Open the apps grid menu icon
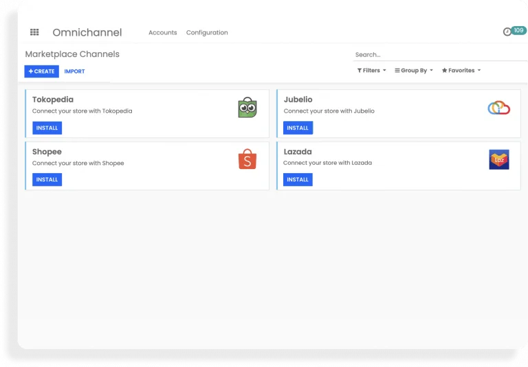528x367 pixels. 34,32
